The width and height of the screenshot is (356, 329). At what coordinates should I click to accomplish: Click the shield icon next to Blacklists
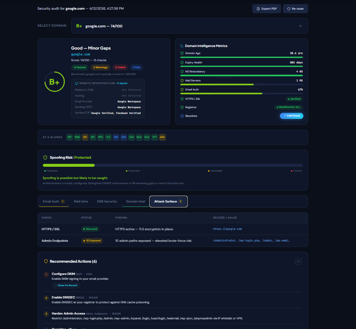coord(183,116)
